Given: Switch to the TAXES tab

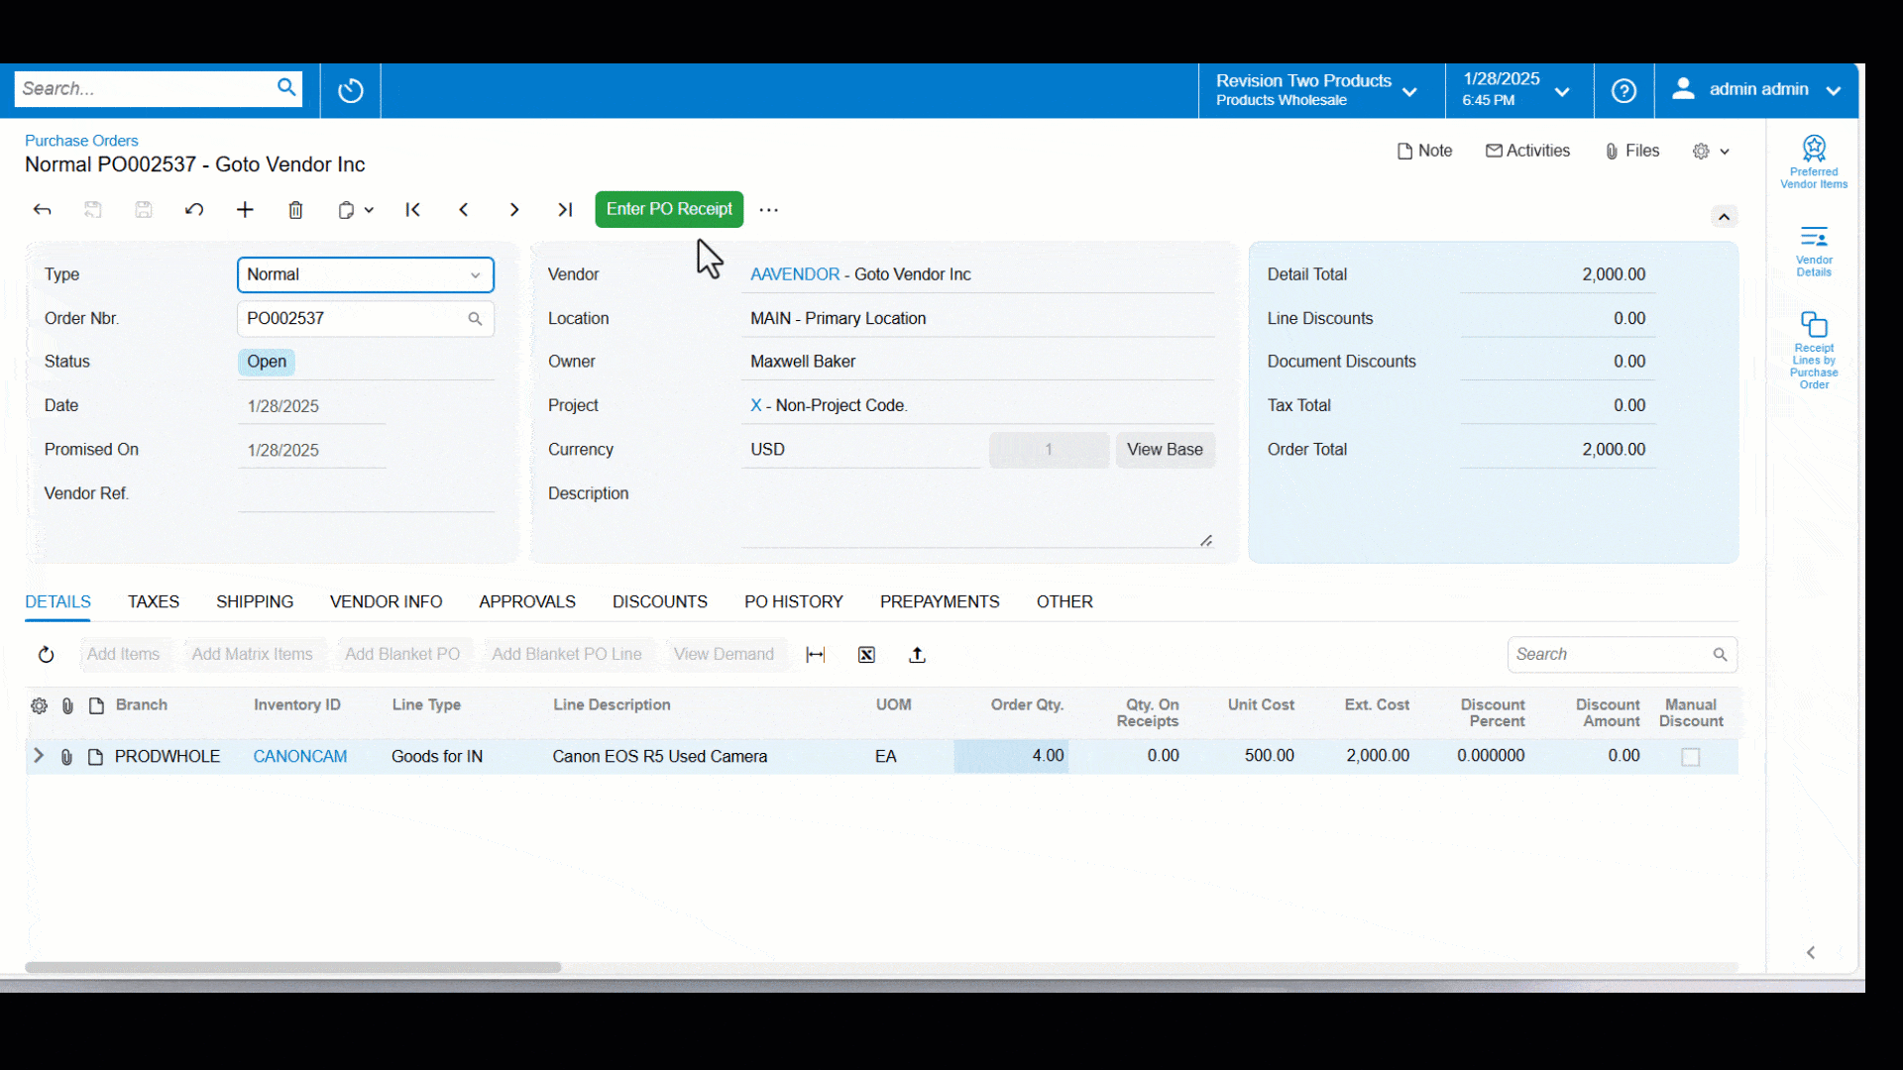Looking at the screenshot, I should tap(154, 602).
